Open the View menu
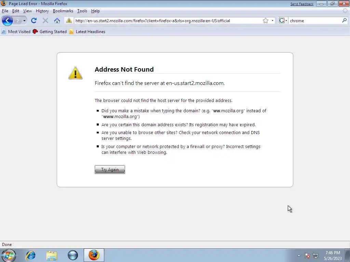The height and width of the screenshot is (262, 350). click(x=27, y=11)
